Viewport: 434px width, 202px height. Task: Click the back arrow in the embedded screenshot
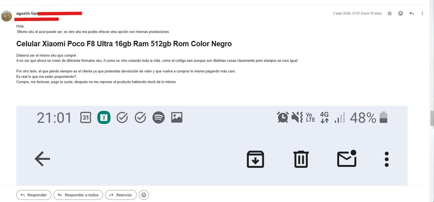(x=42, y=159)
